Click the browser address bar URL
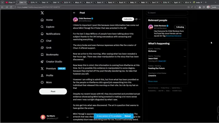Screen dimensions: 219x123 click(x=39, y=7)
